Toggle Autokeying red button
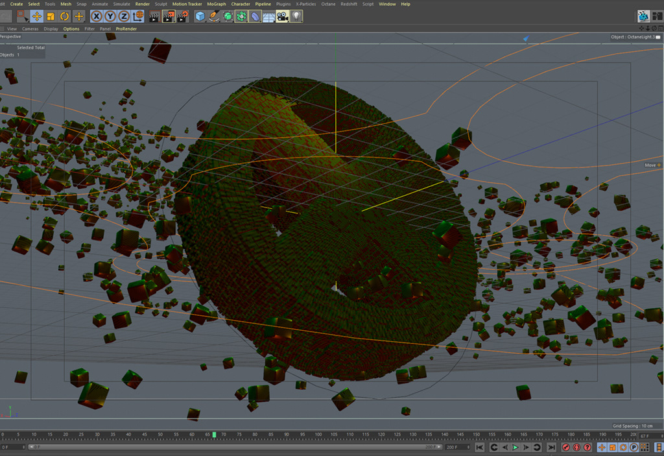This screenshot has width=664, height=456. coord(576,448)
